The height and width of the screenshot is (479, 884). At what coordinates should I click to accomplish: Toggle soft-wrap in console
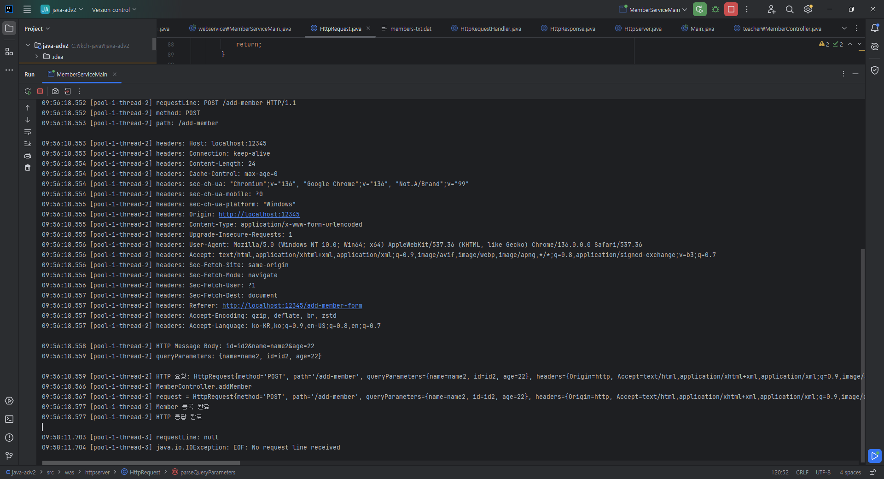point(28,132)
